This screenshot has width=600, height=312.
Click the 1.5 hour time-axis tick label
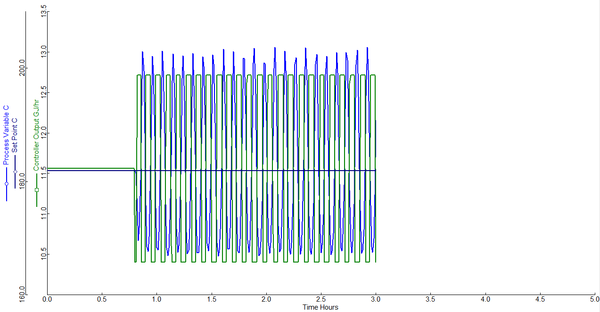point(212,299)
